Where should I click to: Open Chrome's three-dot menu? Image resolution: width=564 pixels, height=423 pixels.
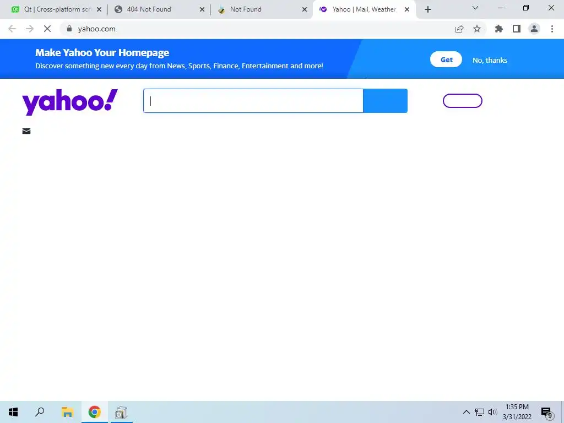tap(552, 29)
